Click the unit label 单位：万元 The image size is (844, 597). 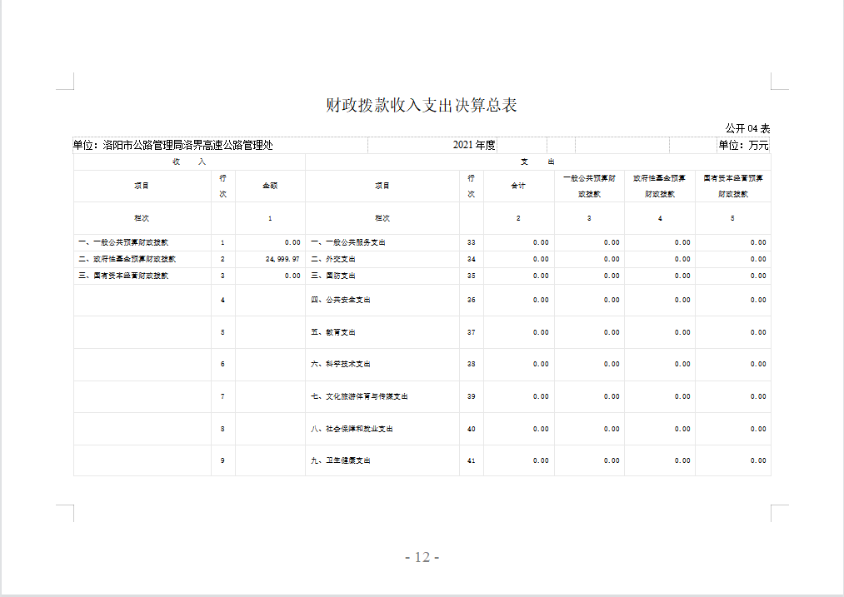point(743,145)
